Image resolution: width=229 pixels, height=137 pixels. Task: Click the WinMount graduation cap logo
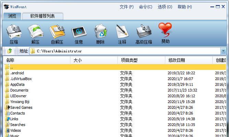tap(6, 7)
